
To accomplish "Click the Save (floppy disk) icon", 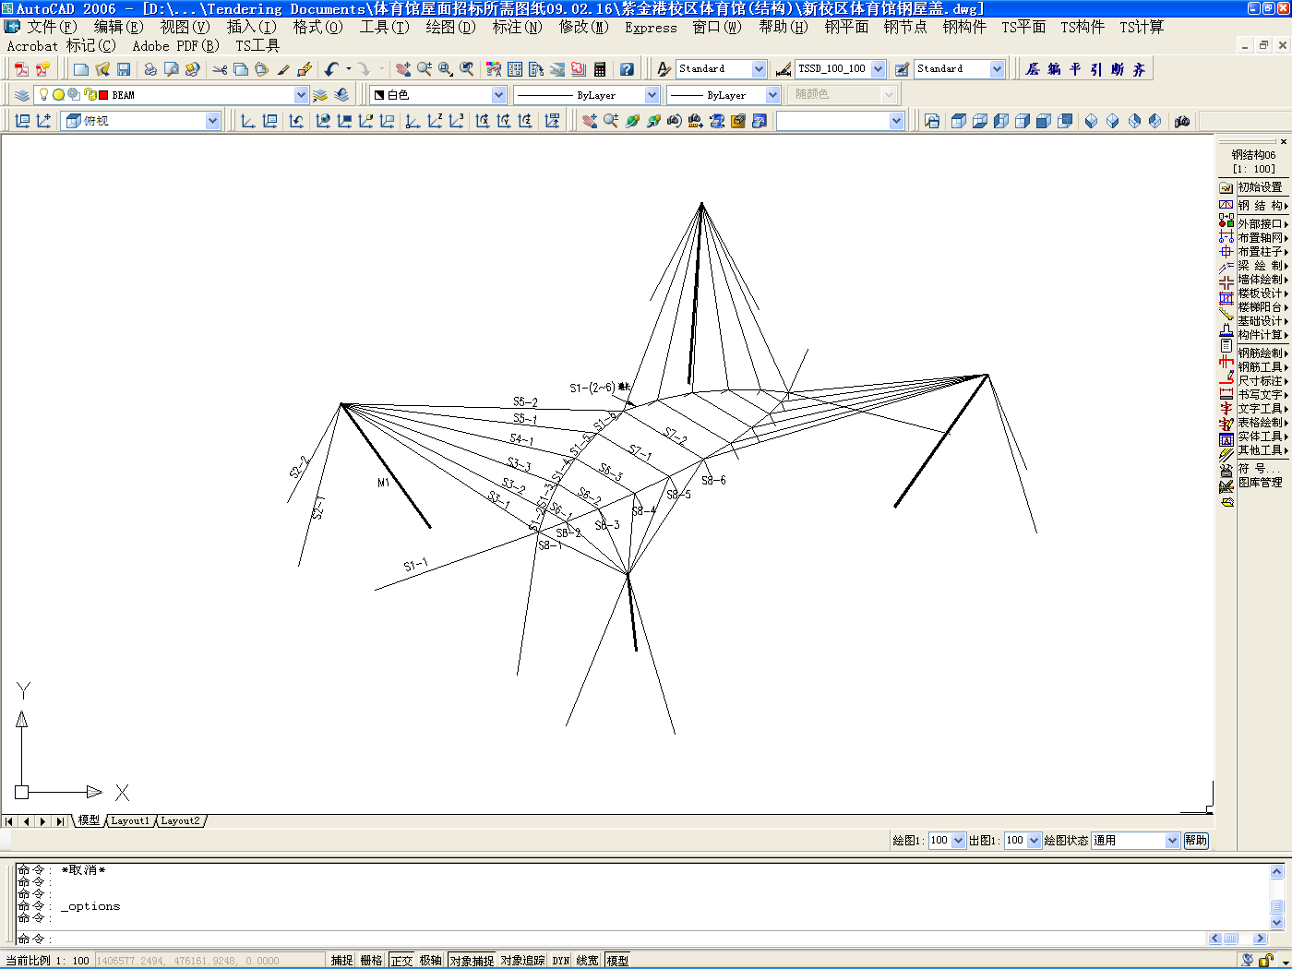I will pos(124,69).
